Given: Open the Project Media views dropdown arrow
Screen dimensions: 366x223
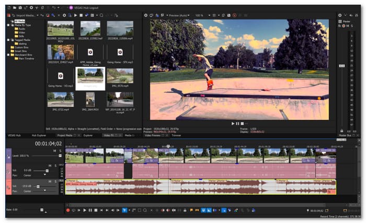Looking at the screenshot, I should pos(97,15).
